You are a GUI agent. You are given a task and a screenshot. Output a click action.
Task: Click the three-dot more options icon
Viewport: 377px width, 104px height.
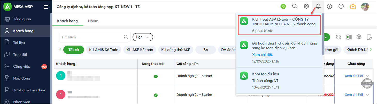[341, 6]
